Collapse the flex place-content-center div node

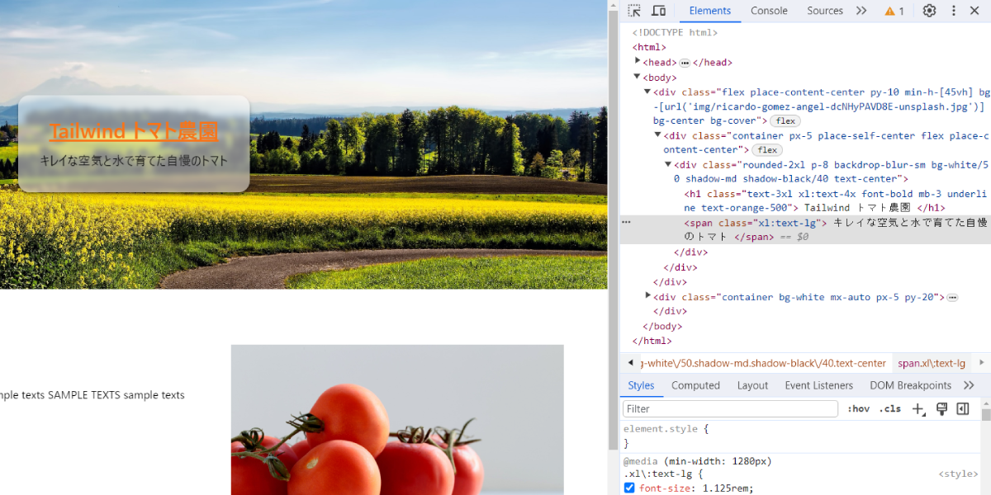click(x=647, y=92)
